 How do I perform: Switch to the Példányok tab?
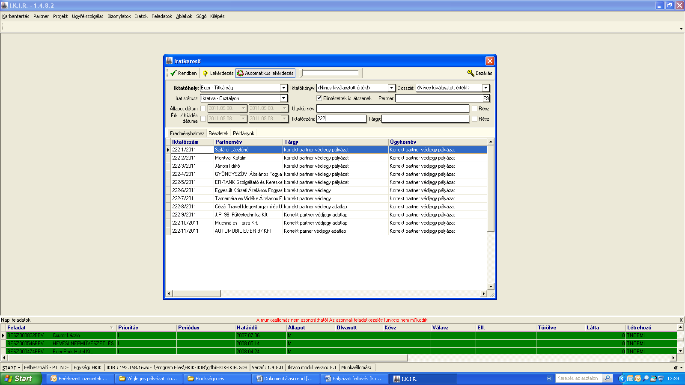coord(244,133)
